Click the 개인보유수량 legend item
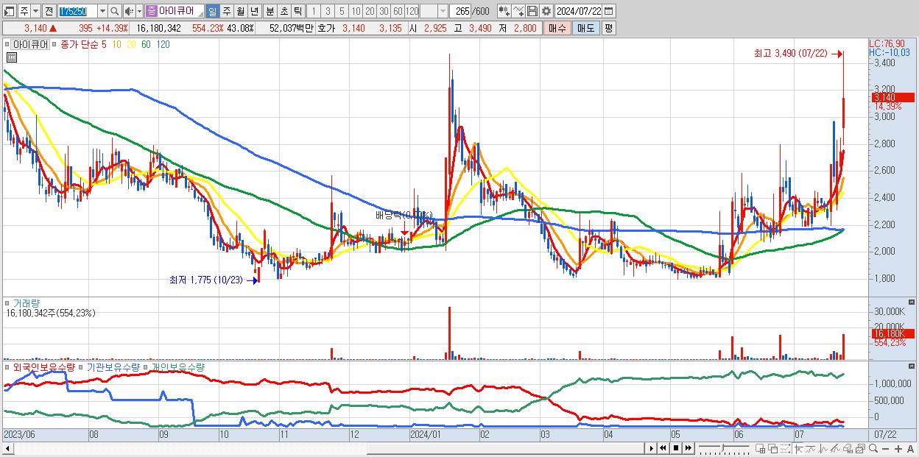Image resolution: width=919 pixels, height=457 pixels. click(178, 366)
